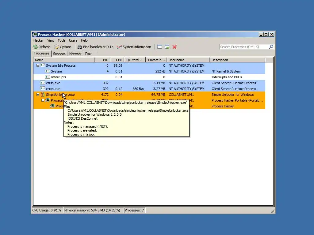Click the red X terminate window icon
The height and width of the screenshot is (235, 314).
[174, 47]
